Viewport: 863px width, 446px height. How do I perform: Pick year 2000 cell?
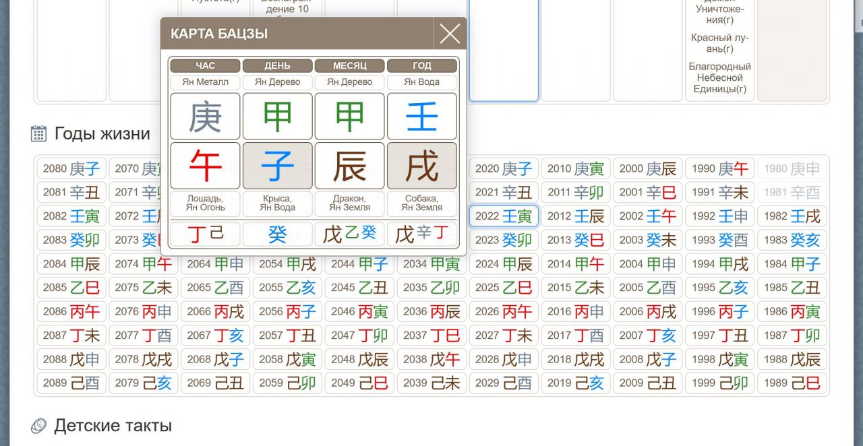[x=647, y=168]
